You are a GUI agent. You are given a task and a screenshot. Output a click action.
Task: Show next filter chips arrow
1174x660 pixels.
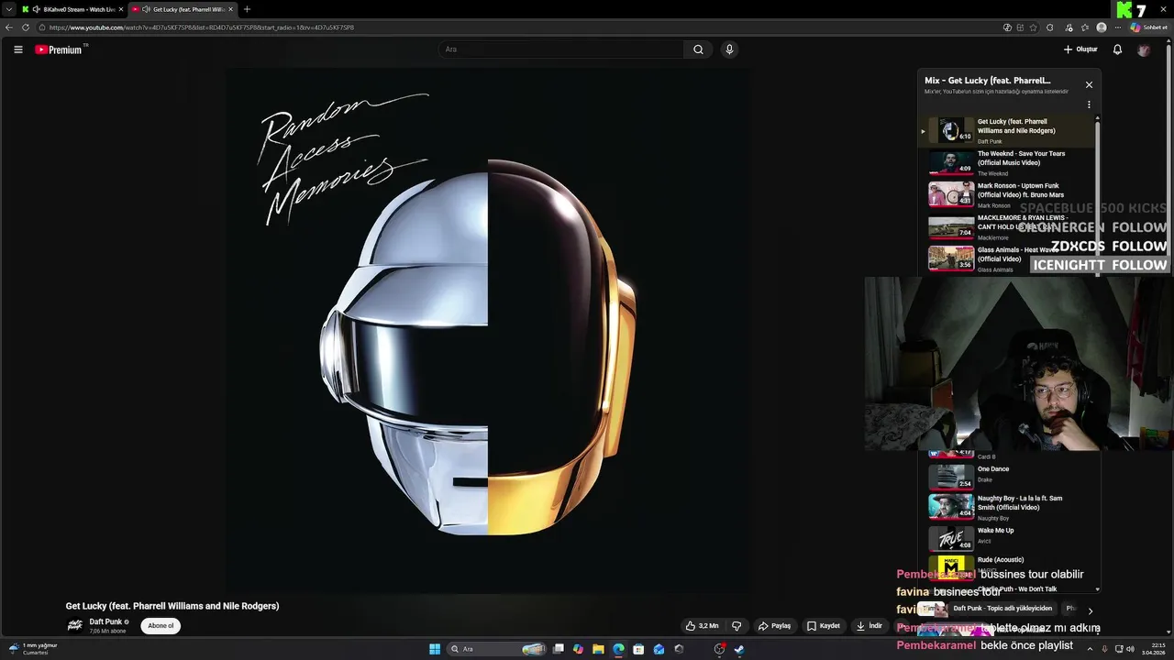(1090, 610)
